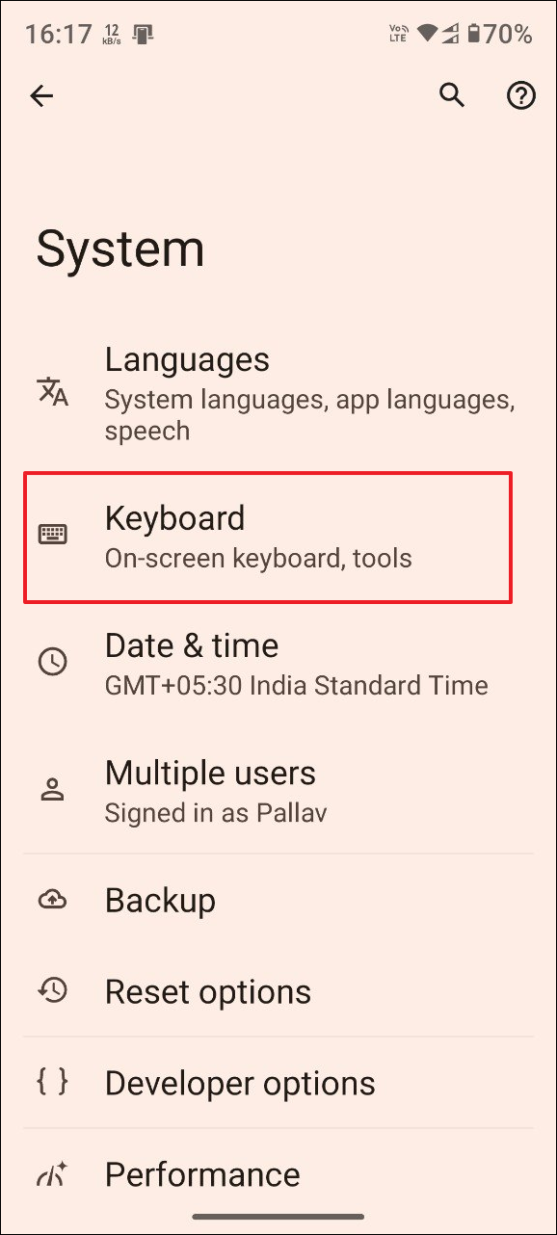The height and width of the screenshot is (1235, 557).
Task: Click the Performance icon
Action: click(53, 1174)
